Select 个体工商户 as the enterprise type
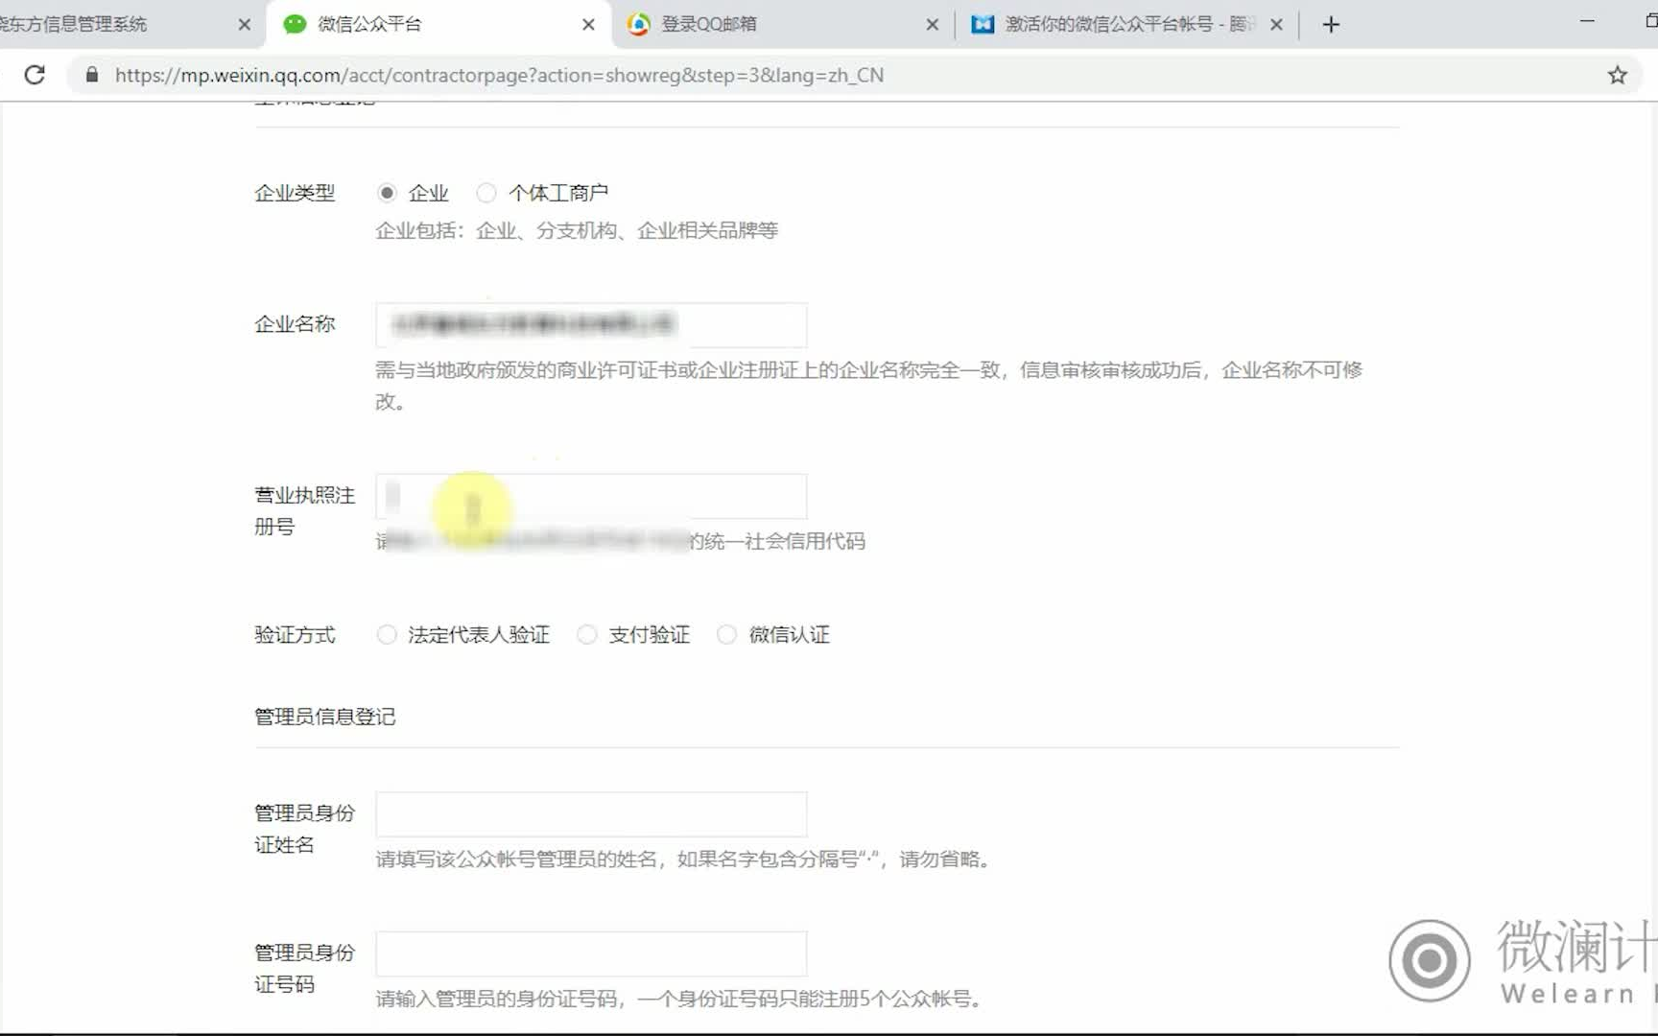This screenshot has height=1036, width=1658. pyautogui.click(x=486, y=193)
